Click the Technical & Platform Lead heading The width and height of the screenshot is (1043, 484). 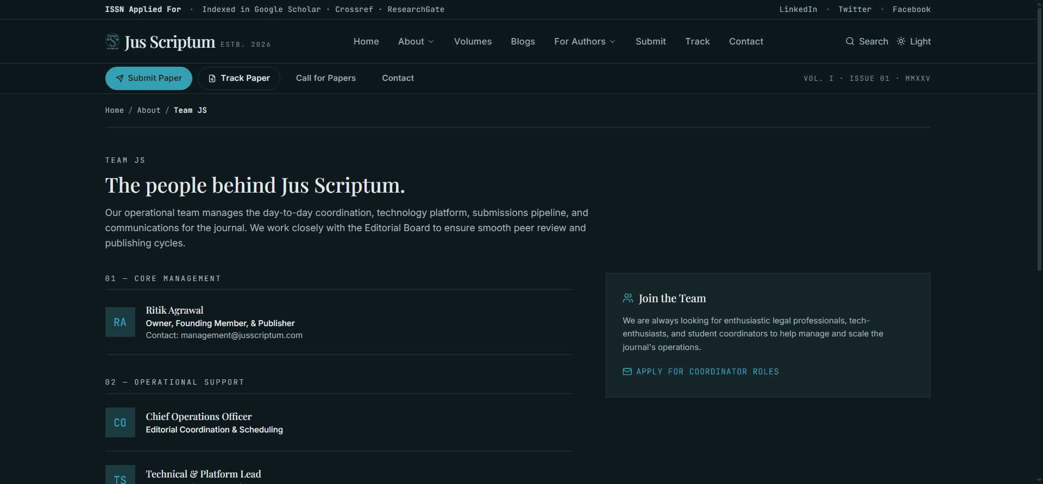(x=203, y=474)
